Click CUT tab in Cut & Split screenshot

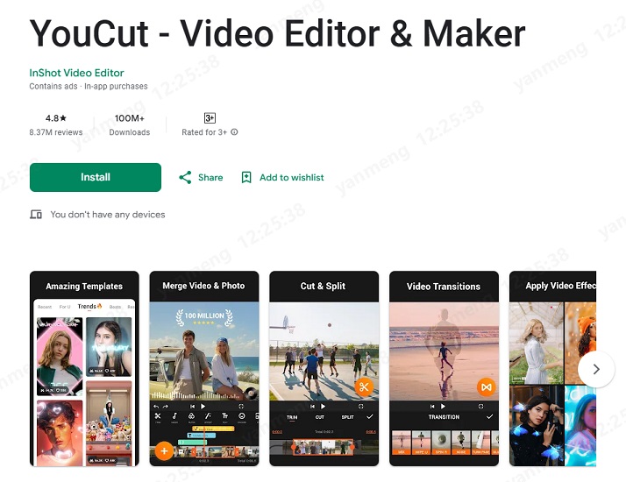[x=320, y=417]
